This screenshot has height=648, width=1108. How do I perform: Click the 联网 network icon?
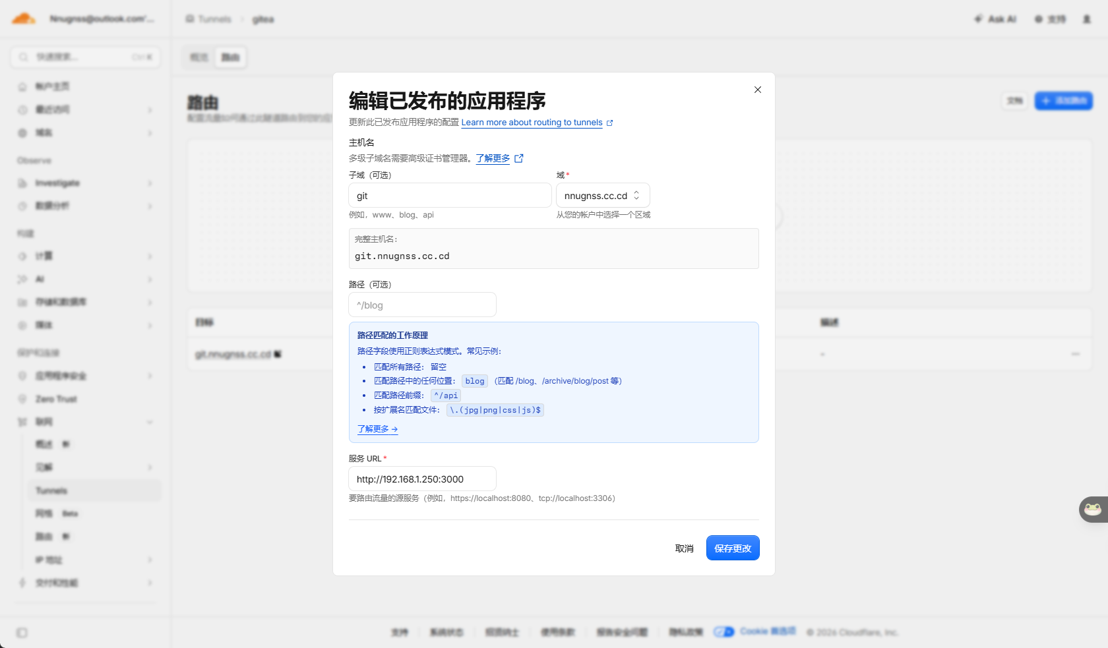(22, 422)
